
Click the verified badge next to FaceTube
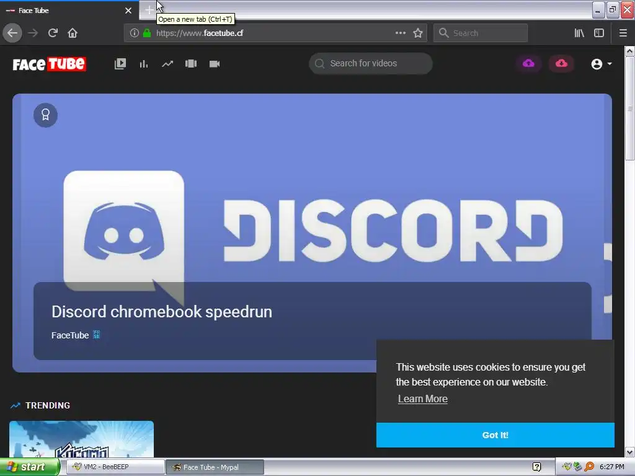coord(96,335)
